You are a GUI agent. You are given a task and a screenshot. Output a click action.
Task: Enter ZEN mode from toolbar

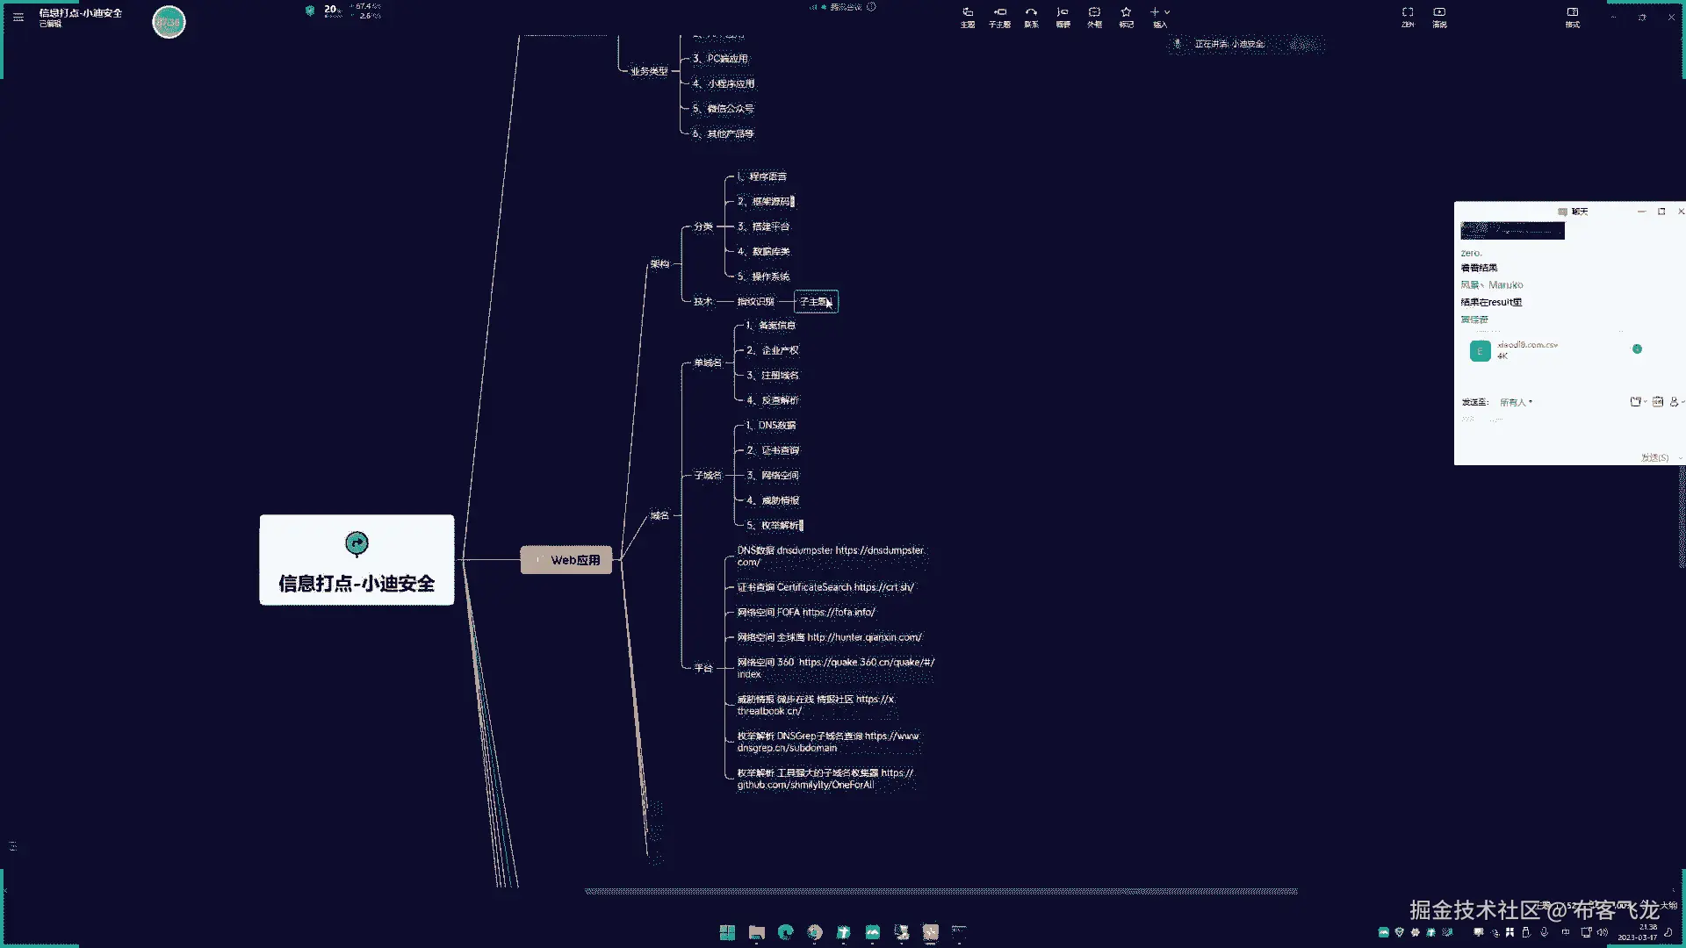tap(1408, 17)
